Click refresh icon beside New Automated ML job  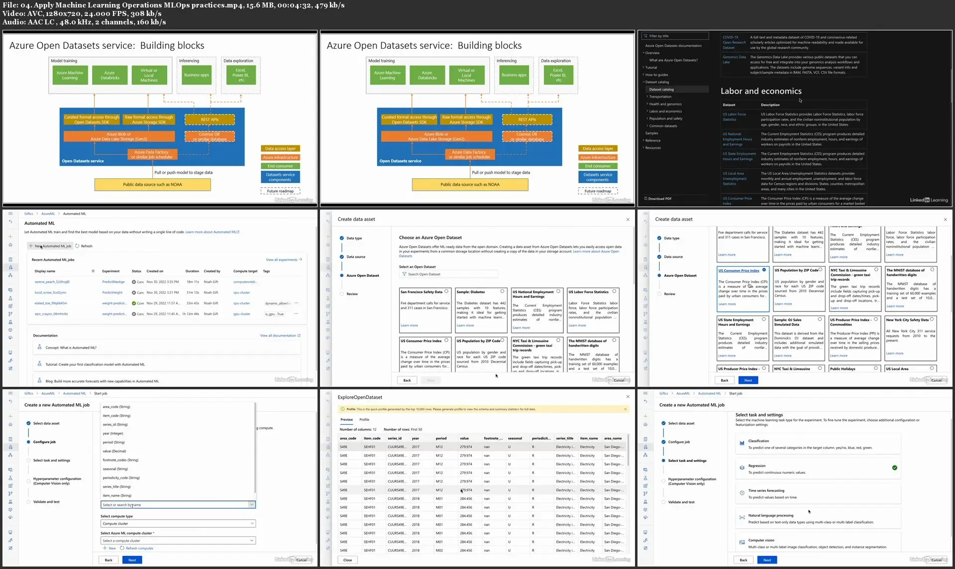coord(77,246)
